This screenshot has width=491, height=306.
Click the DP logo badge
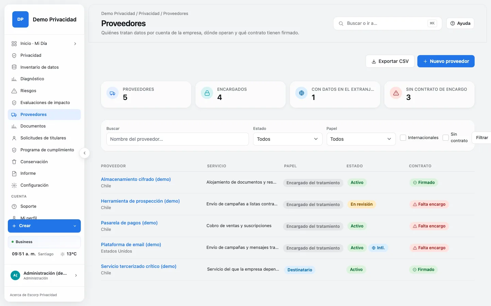(20, 19)
